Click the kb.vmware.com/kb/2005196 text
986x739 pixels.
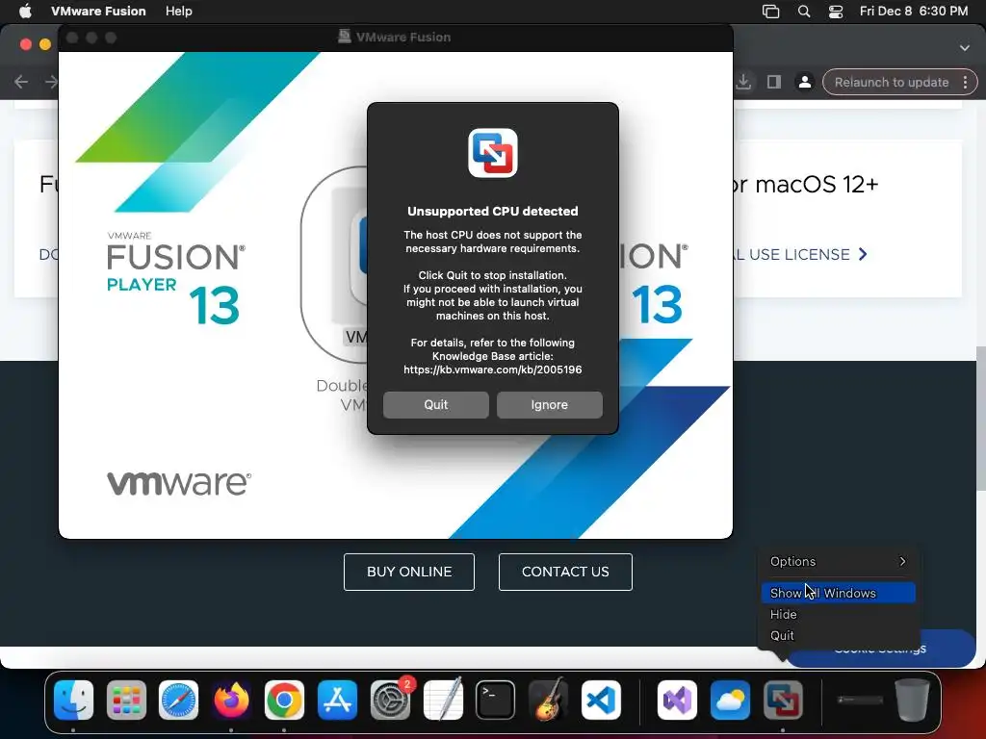coord(493,369)
